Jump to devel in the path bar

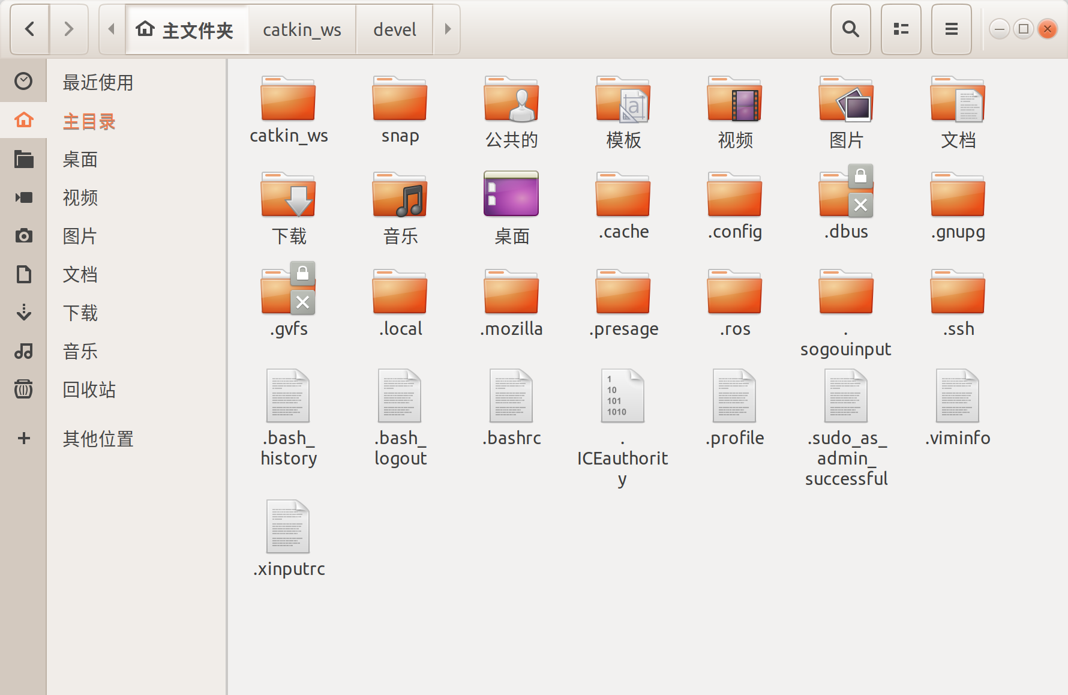tap(394, 29)
